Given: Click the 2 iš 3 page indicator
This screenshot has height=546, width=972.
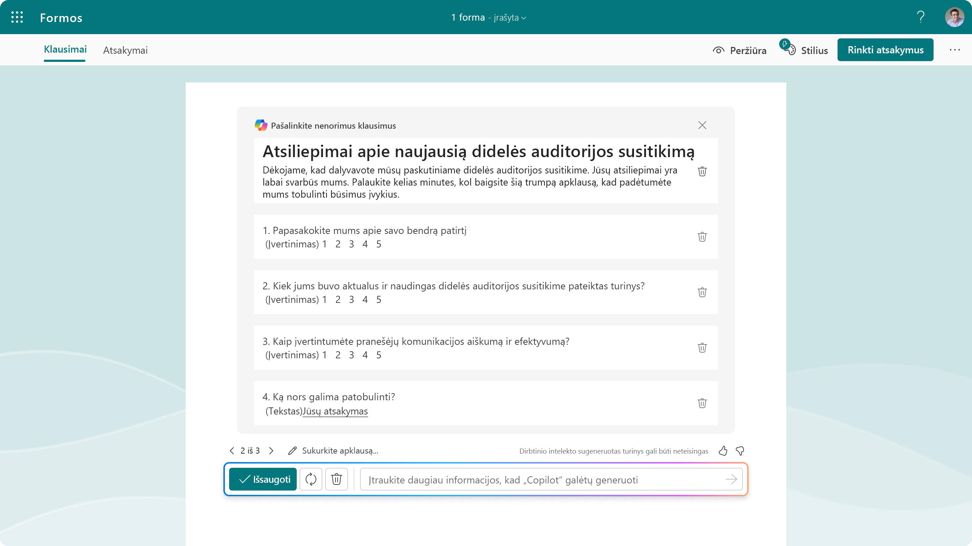Looking at the screenshot, I should (x=250, y=451).
